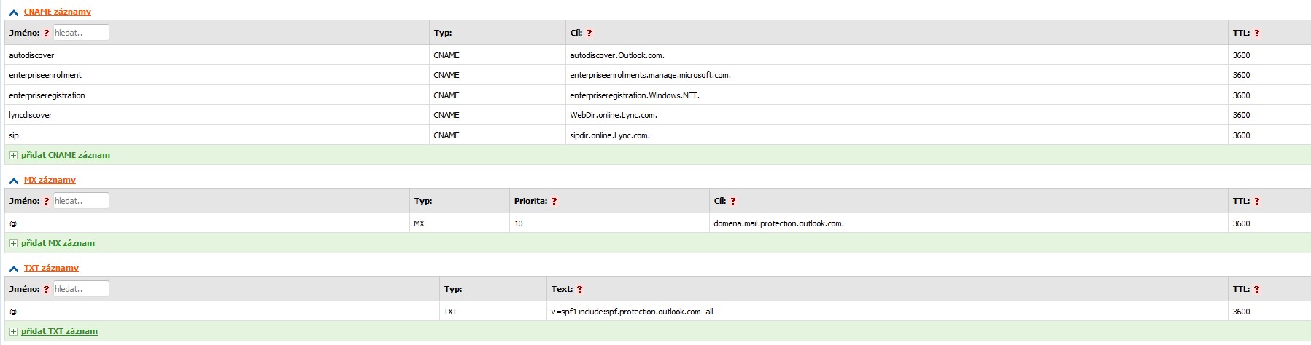This screenshot has height=345, width=1311.
Task: Click help icon beside MX Priorita header
Action: pyautogui.click(x=554, y=202)
